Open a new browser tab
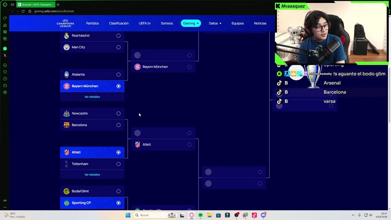Viewport: 391px width, 220px height. coord(58,5)
